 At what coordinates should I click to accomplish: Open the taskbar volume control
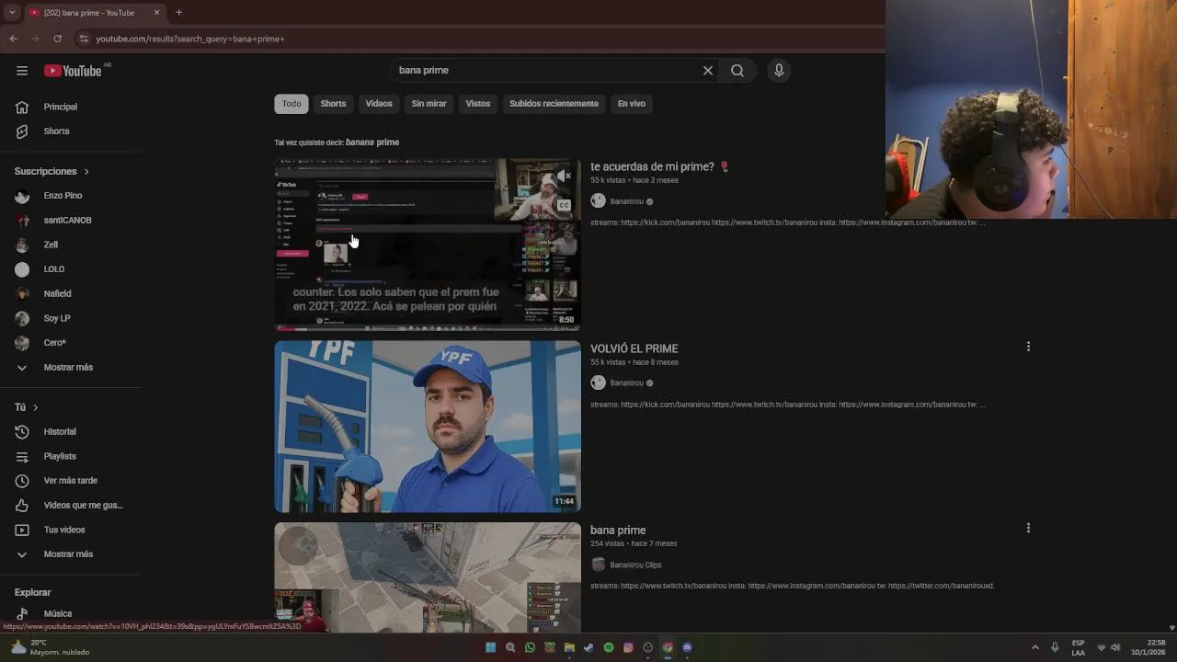pyautogui.click(x=1115, y=647)
